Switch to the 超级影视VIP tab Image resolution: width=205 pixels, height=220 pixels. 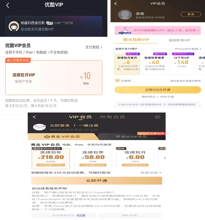pos(179,40)
